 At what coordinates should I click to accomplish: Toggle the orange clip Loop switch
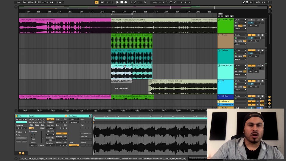pos(62,134)
